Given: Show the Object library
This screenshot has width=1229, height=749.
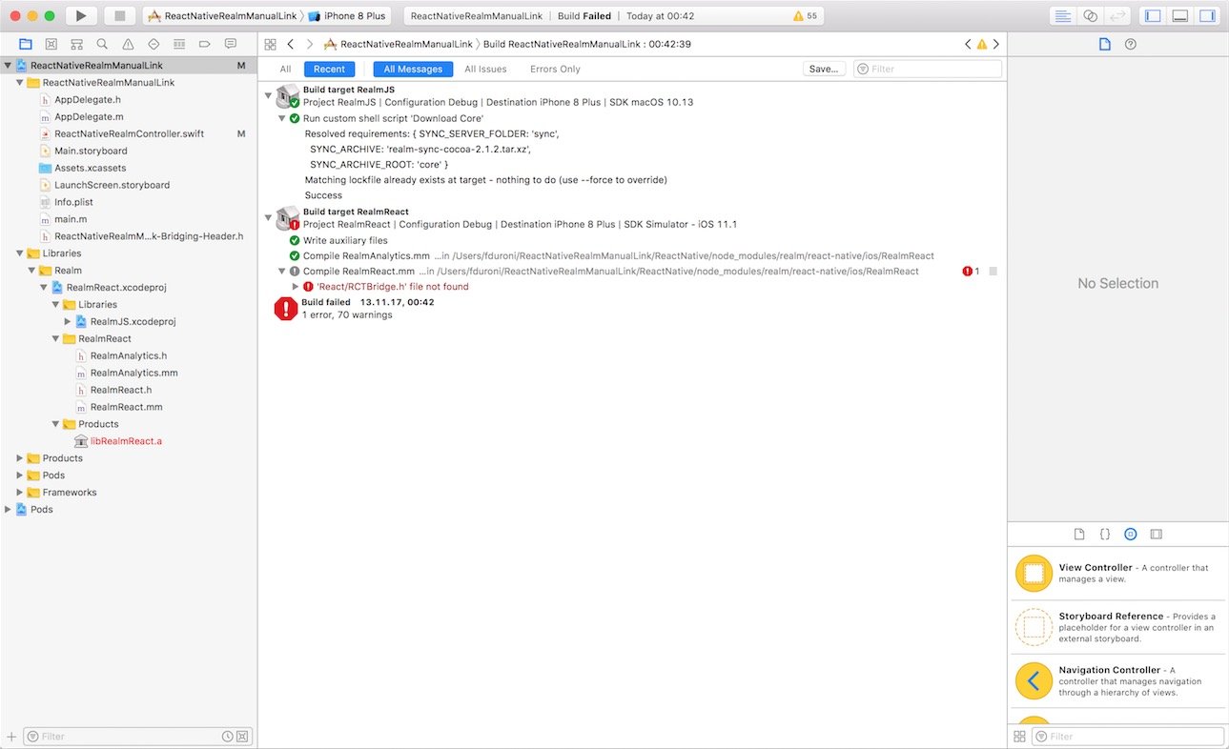Looking at the screenshot, I should click(1131, 535).
